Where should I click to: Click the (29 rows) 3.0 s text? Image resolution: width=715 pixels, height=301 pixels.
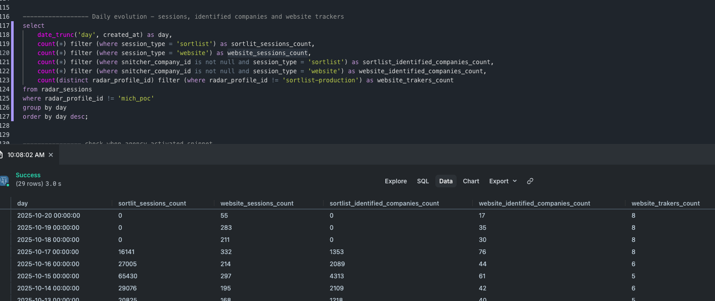(x=38, y=184)
